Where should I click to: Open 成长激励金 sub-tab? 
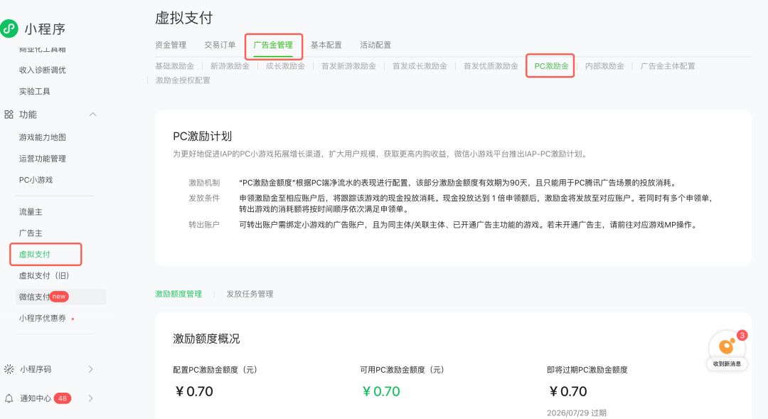click(x=285, y=65)
